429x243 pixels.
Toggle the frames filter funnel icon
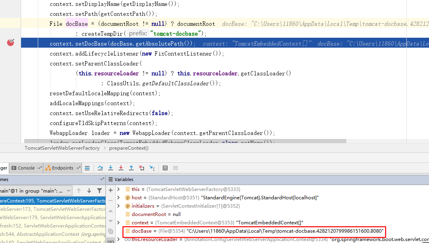click(x=99, y=191)
